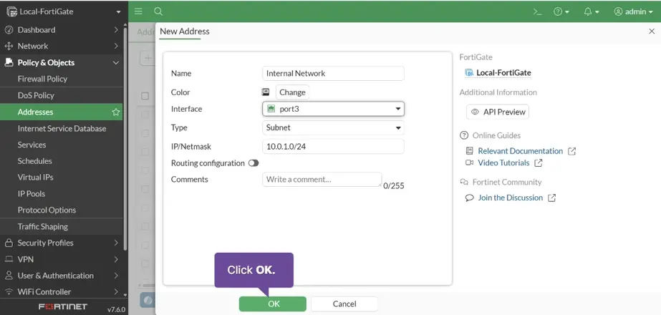Select Addresses menu item
661x315 pixels.
pos(62,112)
